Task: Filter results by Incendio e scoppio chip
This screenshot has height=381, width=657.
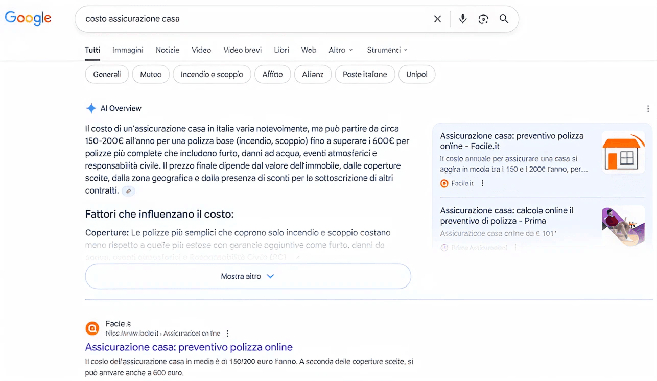Action: tap(212, 74)
